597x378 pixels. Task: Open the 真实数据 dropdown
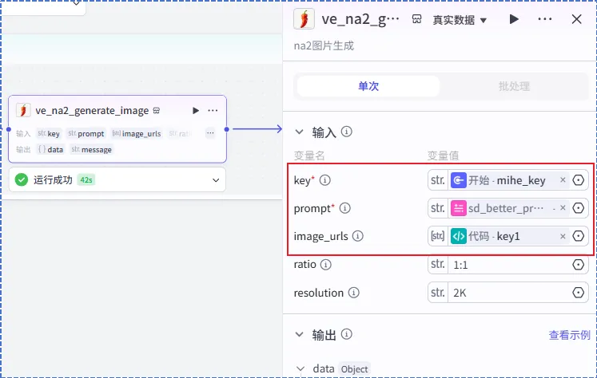tap(460, 20)
